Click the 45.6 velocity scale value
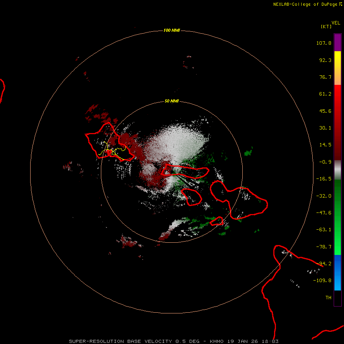Viewport: 344px width, 344px height. [325, 111]
